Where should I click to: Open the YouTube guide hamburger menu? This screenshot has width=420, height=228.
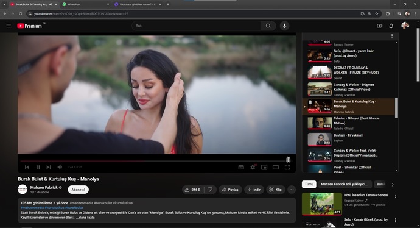pos(9,26)
